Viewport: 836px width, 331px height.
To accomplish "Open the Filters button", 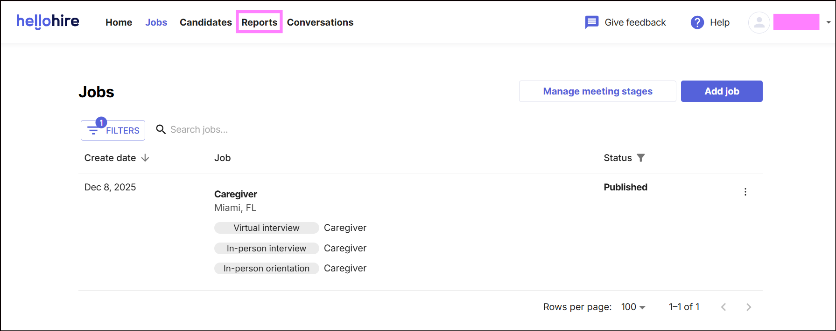I will (x=113, y=130).
